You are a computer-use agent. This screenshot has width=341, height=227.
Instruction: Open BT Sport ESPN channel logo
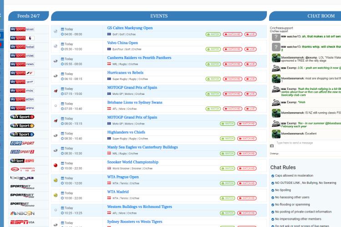pos(22,161)
